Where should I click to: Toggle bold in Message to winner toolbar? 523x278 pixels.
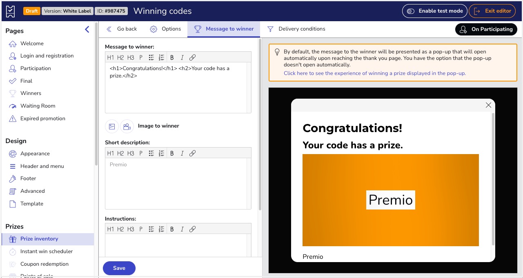click(172, 57)
